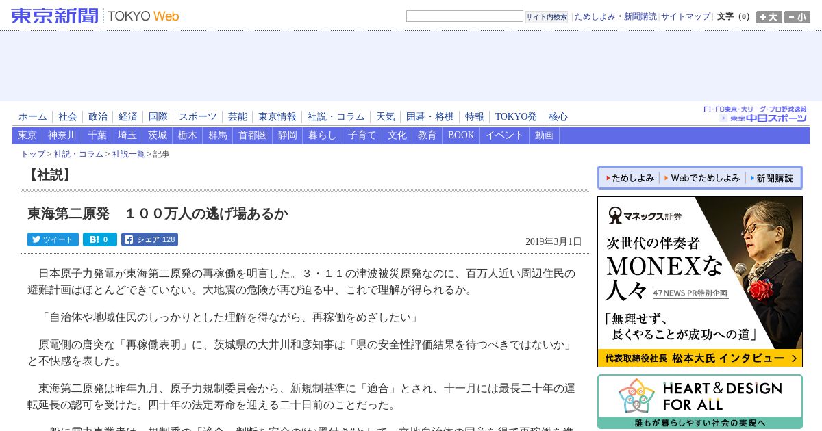Open the 東京中日スポーツ banner logo
The height and width of the screenshot is (431, 822).
[756, 114]
